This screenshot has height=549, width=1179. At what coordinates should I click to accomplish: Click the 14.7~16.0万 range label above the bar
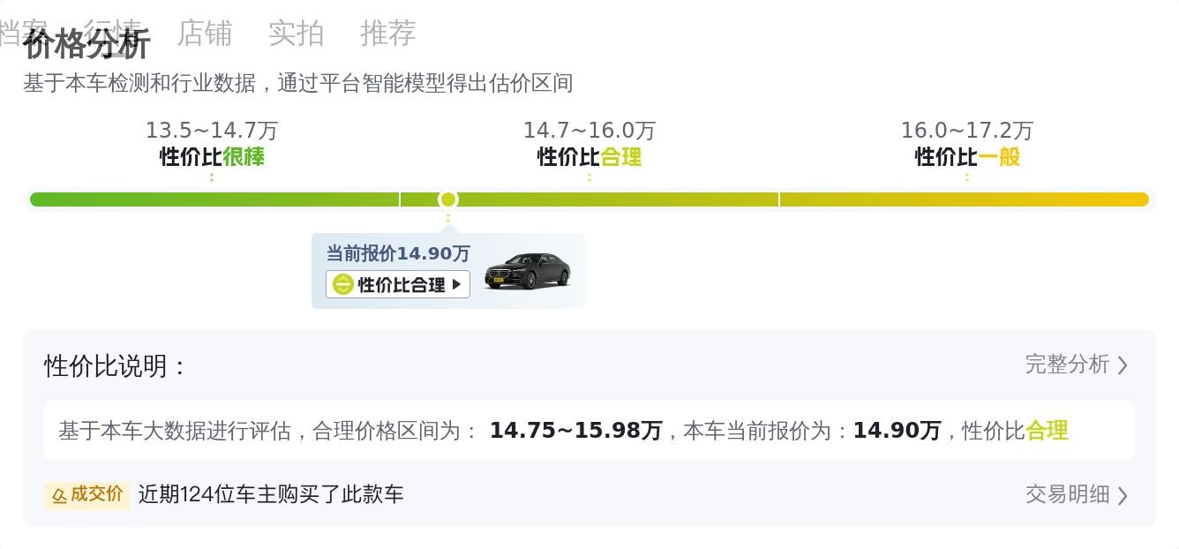[589, 131]
